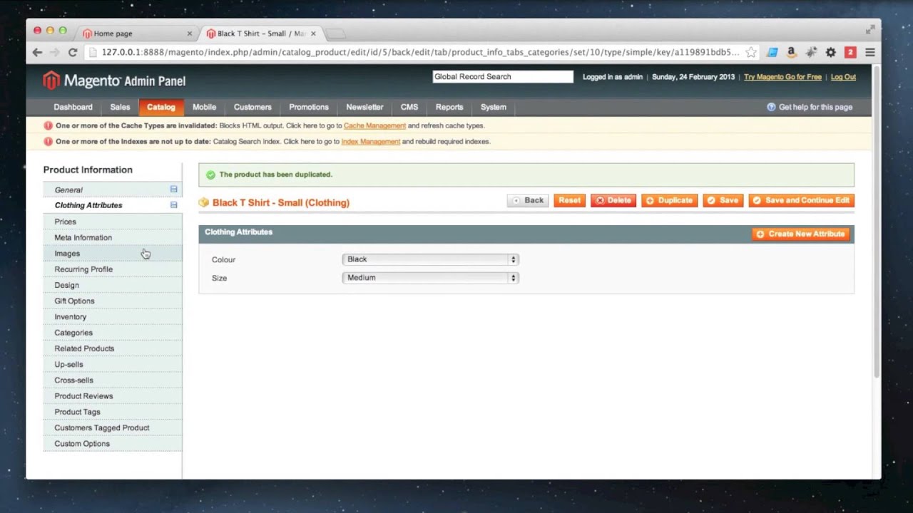Screen dimensions: 913x513
Task: Switch to the Categories tab
Action: coord(113,333)
